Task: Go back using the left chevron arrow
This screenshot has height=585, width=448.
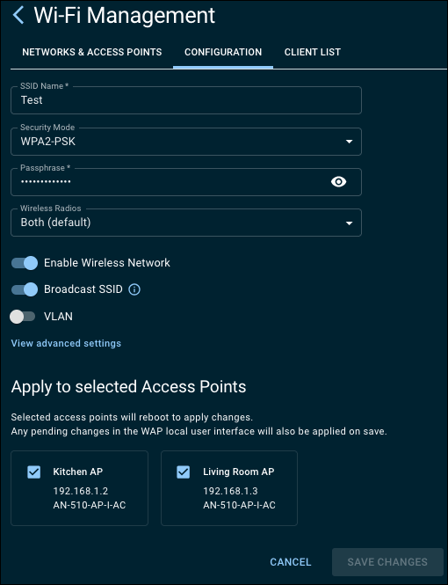Action: click(x=18, y=15)
